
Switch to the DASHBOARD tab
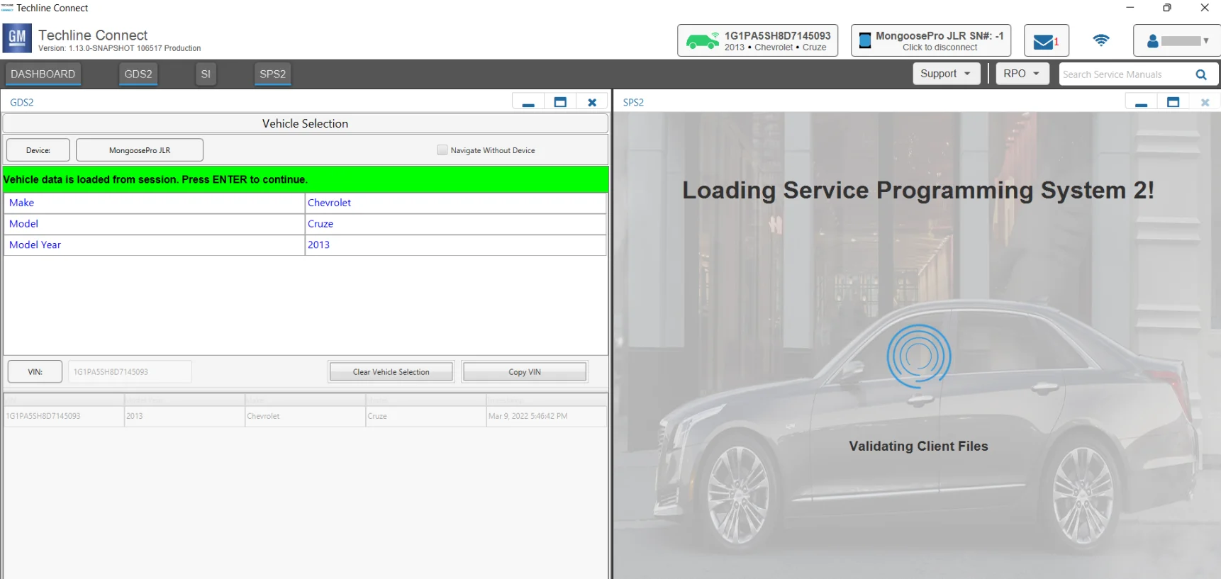tap(43, 74)
